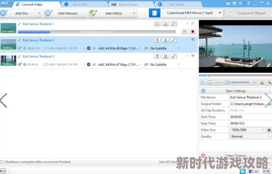Click the scissors clip icon for Koh Samui Thailand-2
This screenshot has width=272, height=174.
(165, 40)
